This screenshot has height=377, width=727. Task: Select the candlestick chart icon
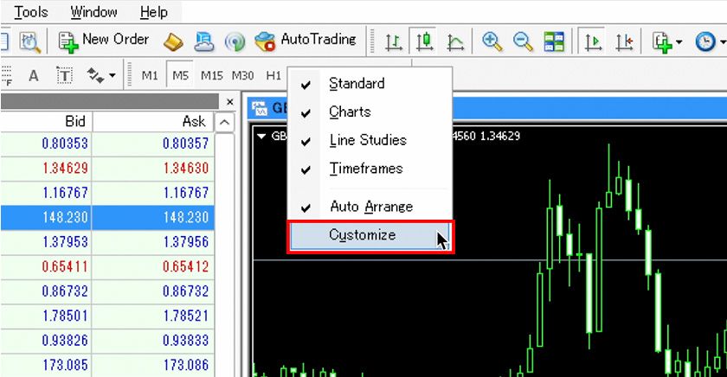pyautogui.click(x=424, y=42)
